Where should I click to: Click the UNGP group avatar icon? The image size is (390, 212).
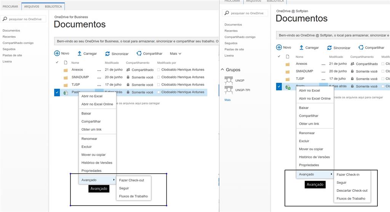click(x=229, y=80)
